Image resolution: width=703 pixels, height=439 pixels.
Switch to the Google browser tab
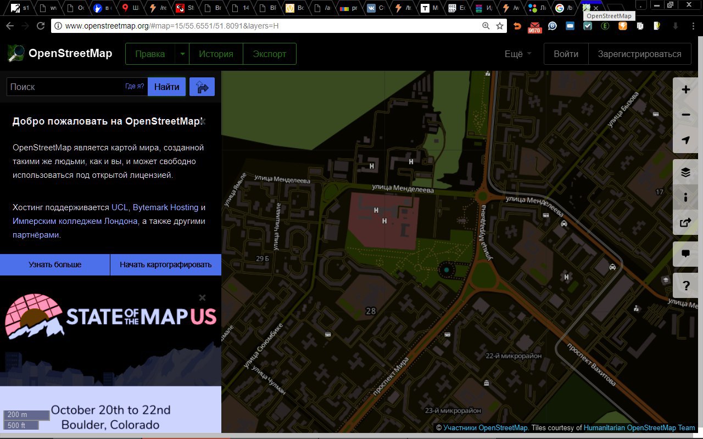point(566,8)
